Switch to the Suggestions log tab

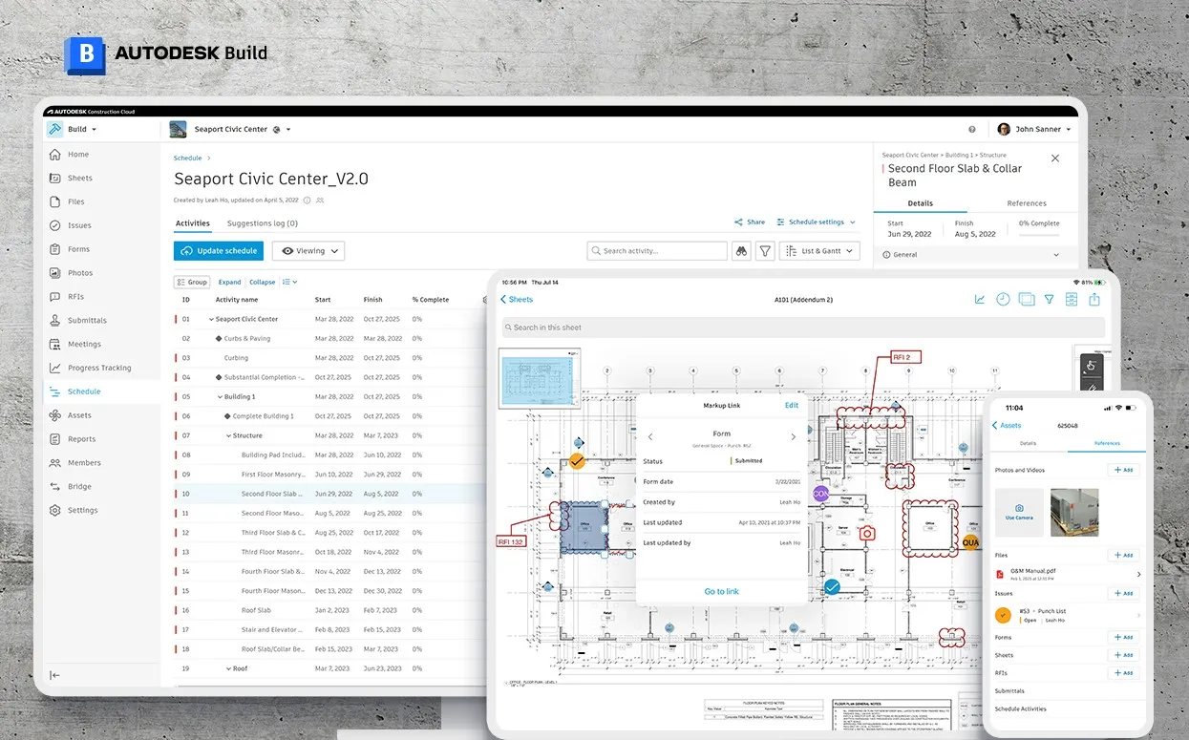pos(263,223)
